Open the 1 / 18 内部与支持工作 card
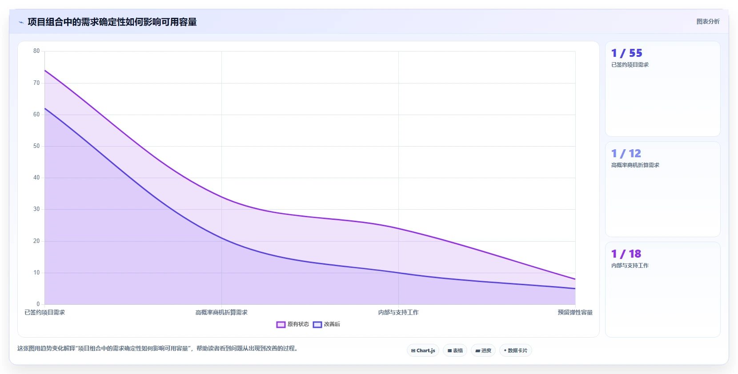The image size is (738, 374). coord(662,290)
